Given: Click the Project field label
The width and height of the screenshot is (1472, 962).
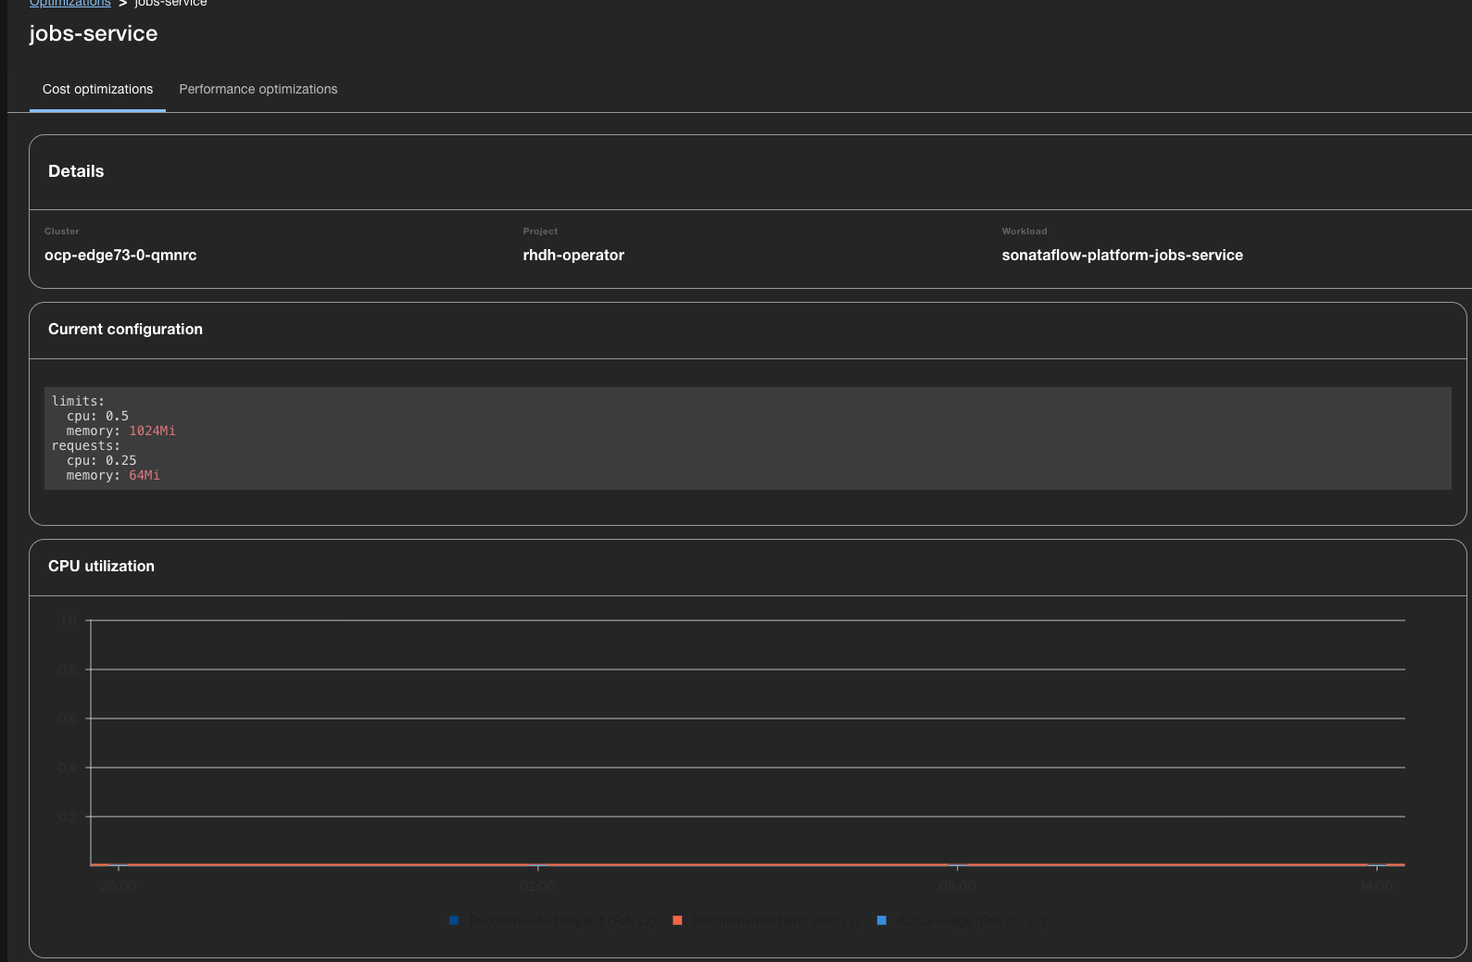Looking at the screenshot, I should pyautogui.click(x=540, y=231).
